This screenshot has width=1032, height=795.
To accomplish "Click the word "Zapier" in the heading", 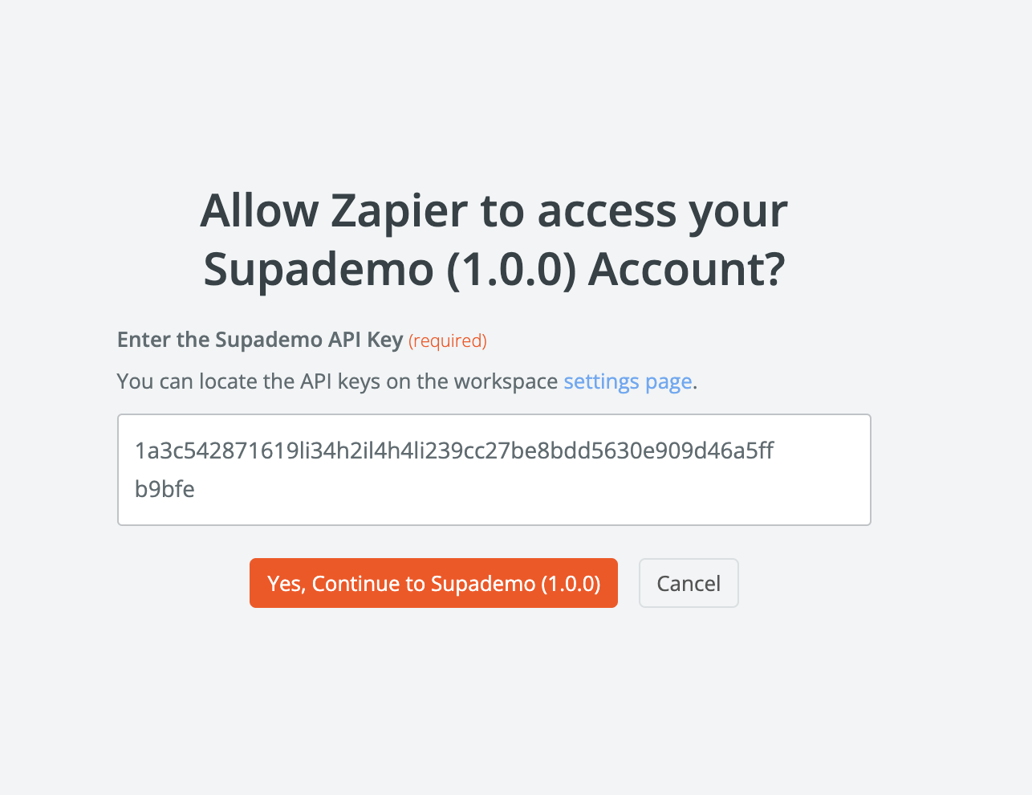I will pos(399,210).
